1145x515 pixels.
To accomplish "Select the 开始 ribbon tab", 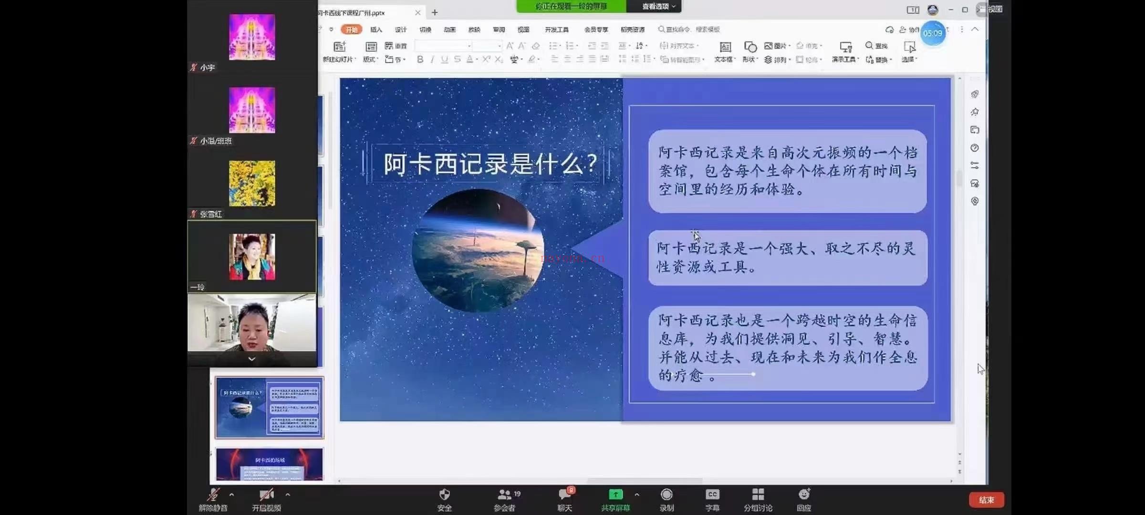I will pyautogui.click(x=352, y=30).
